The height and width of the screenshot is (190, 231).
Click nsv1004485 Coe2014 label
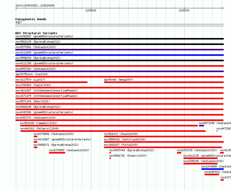pyautogui.click(x=216, y=166)
